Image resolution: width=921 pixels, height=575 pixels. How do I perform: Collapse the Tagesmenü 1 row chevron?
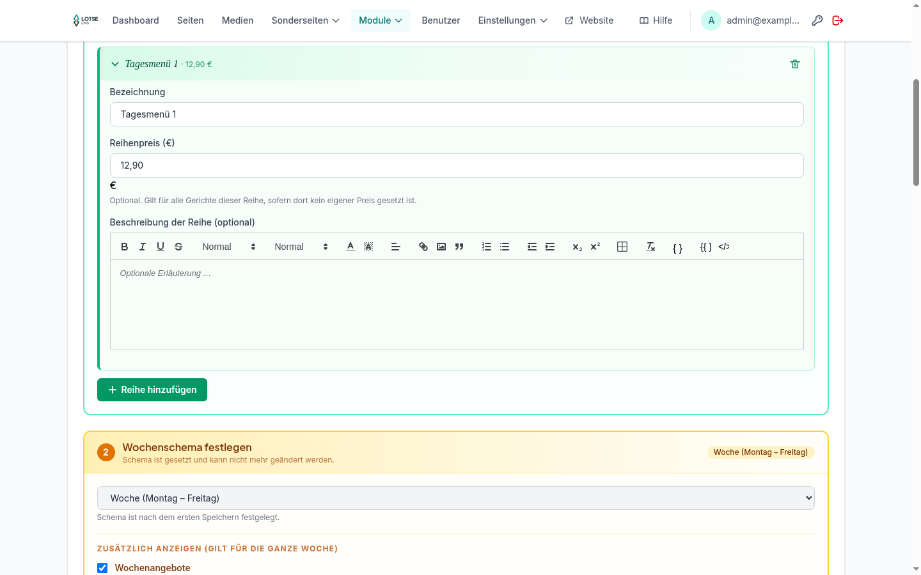[x=115, y=64]
